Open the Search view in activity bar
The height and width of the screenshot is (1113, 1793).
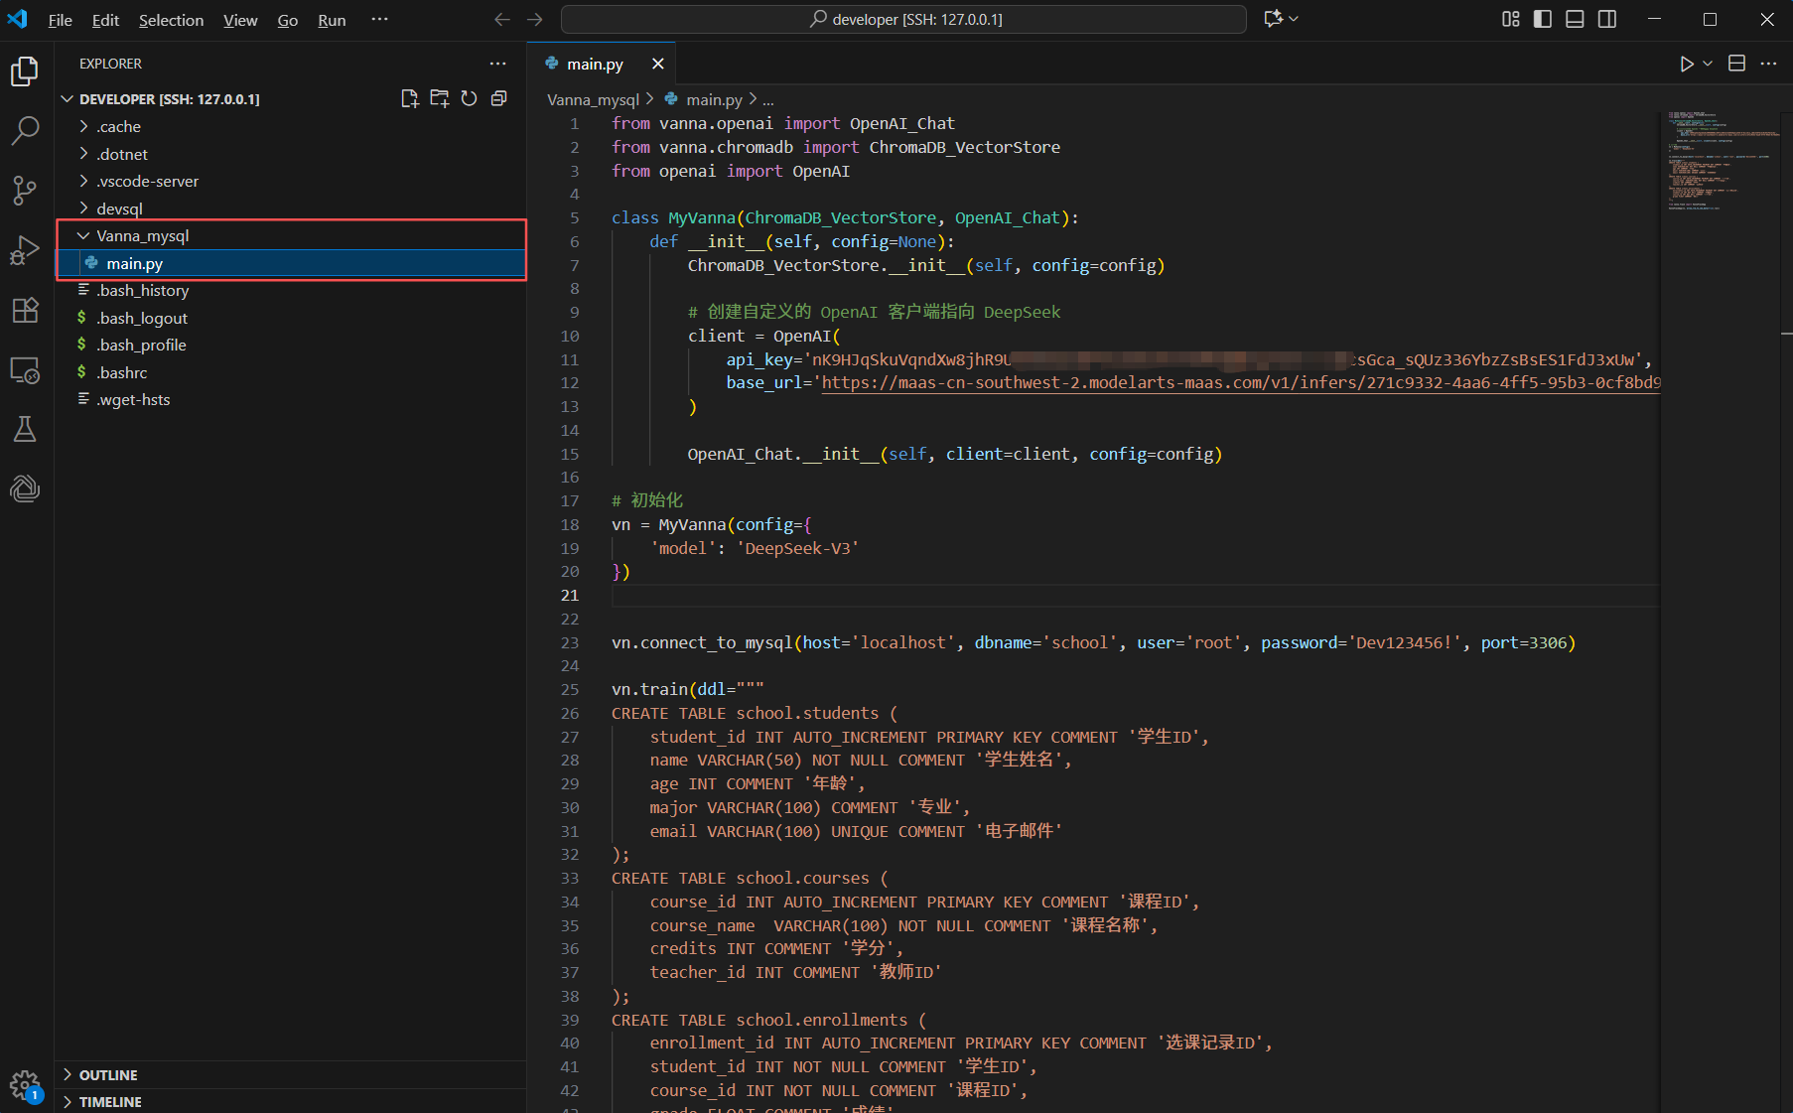point(25,130)
